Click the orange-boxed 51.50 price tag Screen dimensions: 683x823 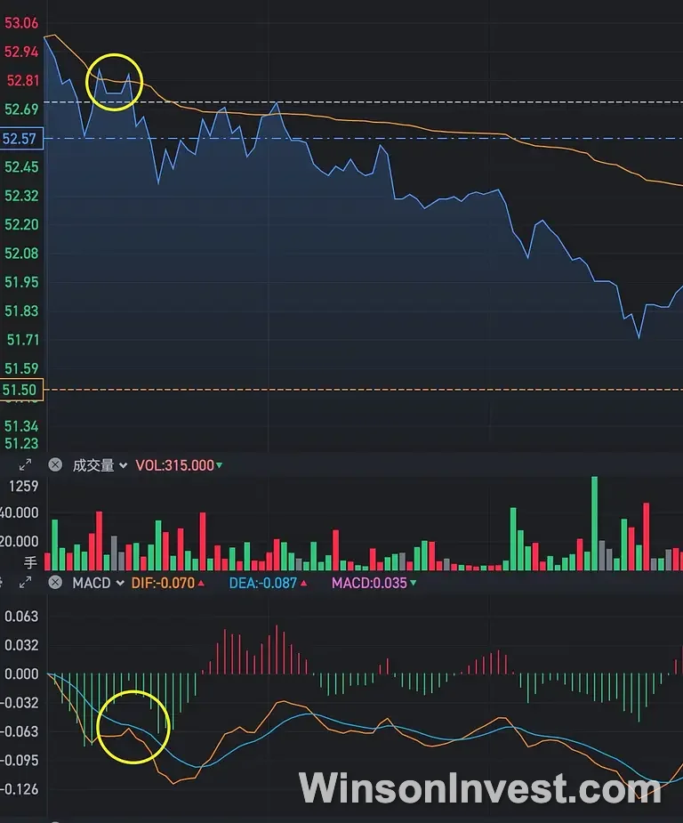coord(21,390)
